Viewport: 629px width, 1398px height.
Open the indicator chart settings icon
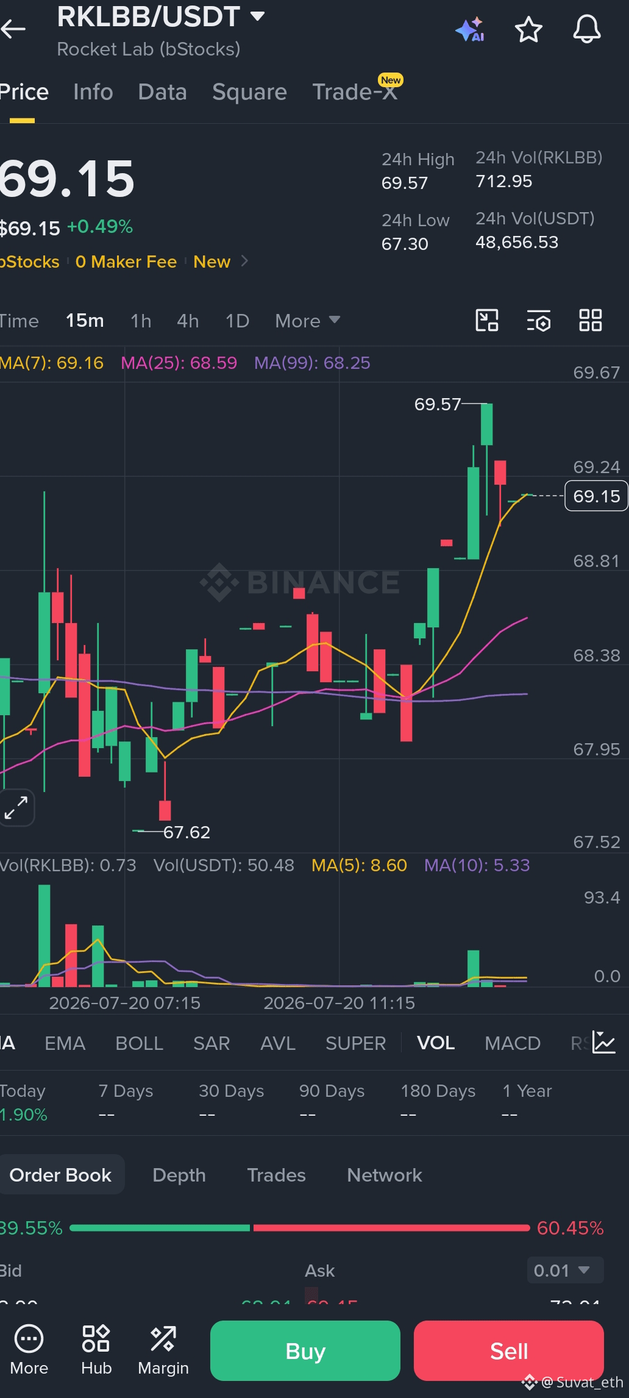(604, 1043)
